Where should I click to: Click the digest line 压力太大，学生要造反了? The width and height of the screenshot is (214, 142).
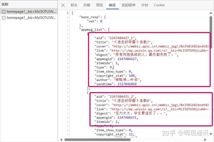pos(131,113)
